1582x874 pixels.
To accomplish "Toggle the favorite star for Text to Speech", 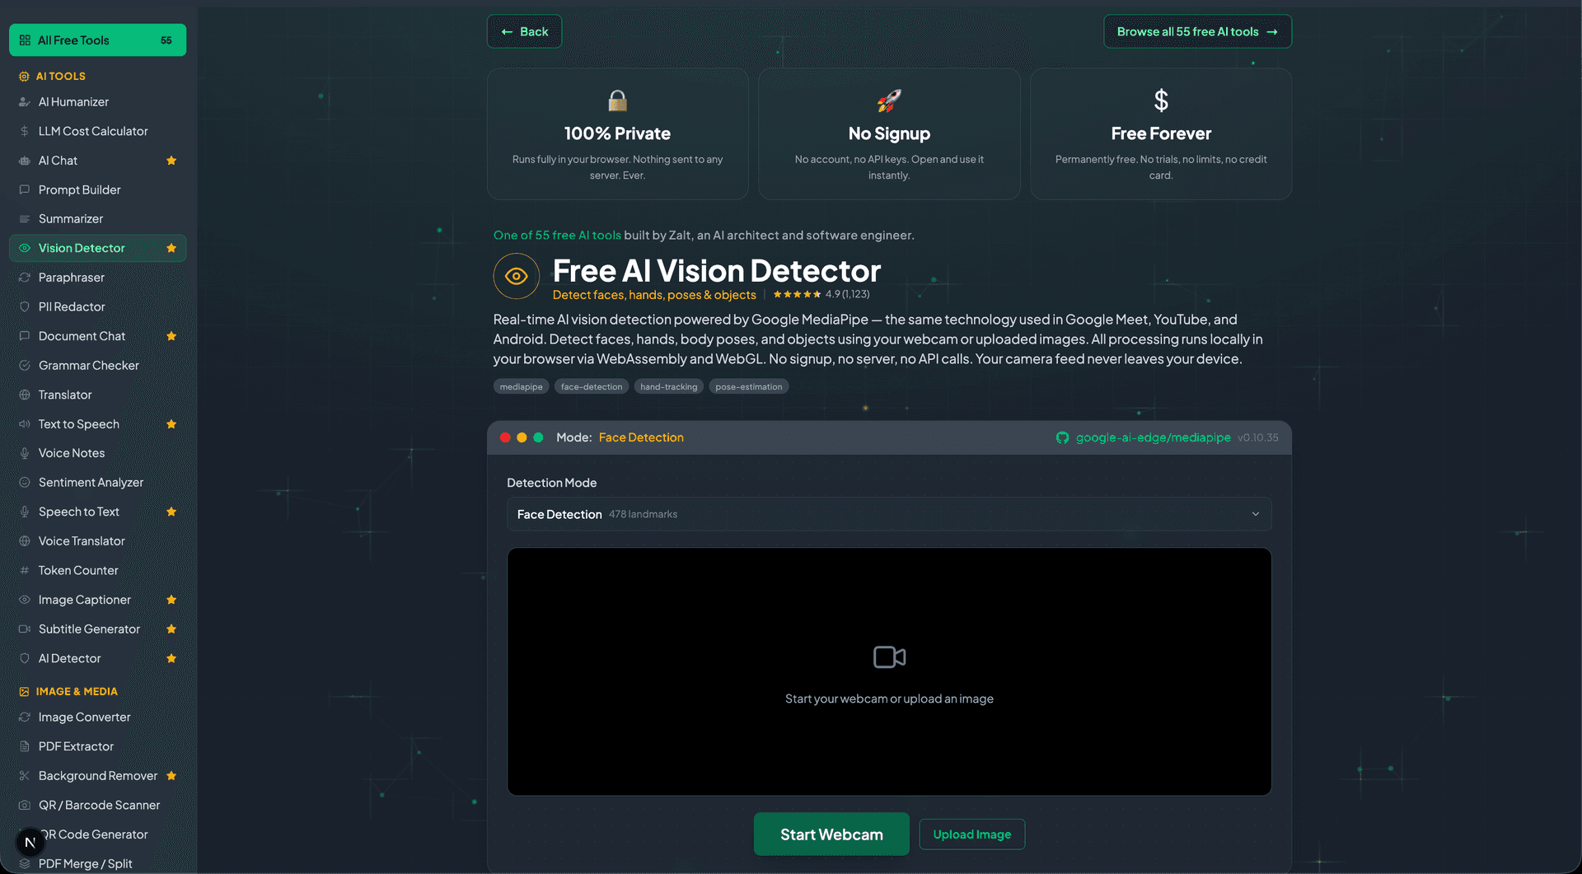I will (x=171, y=424).
